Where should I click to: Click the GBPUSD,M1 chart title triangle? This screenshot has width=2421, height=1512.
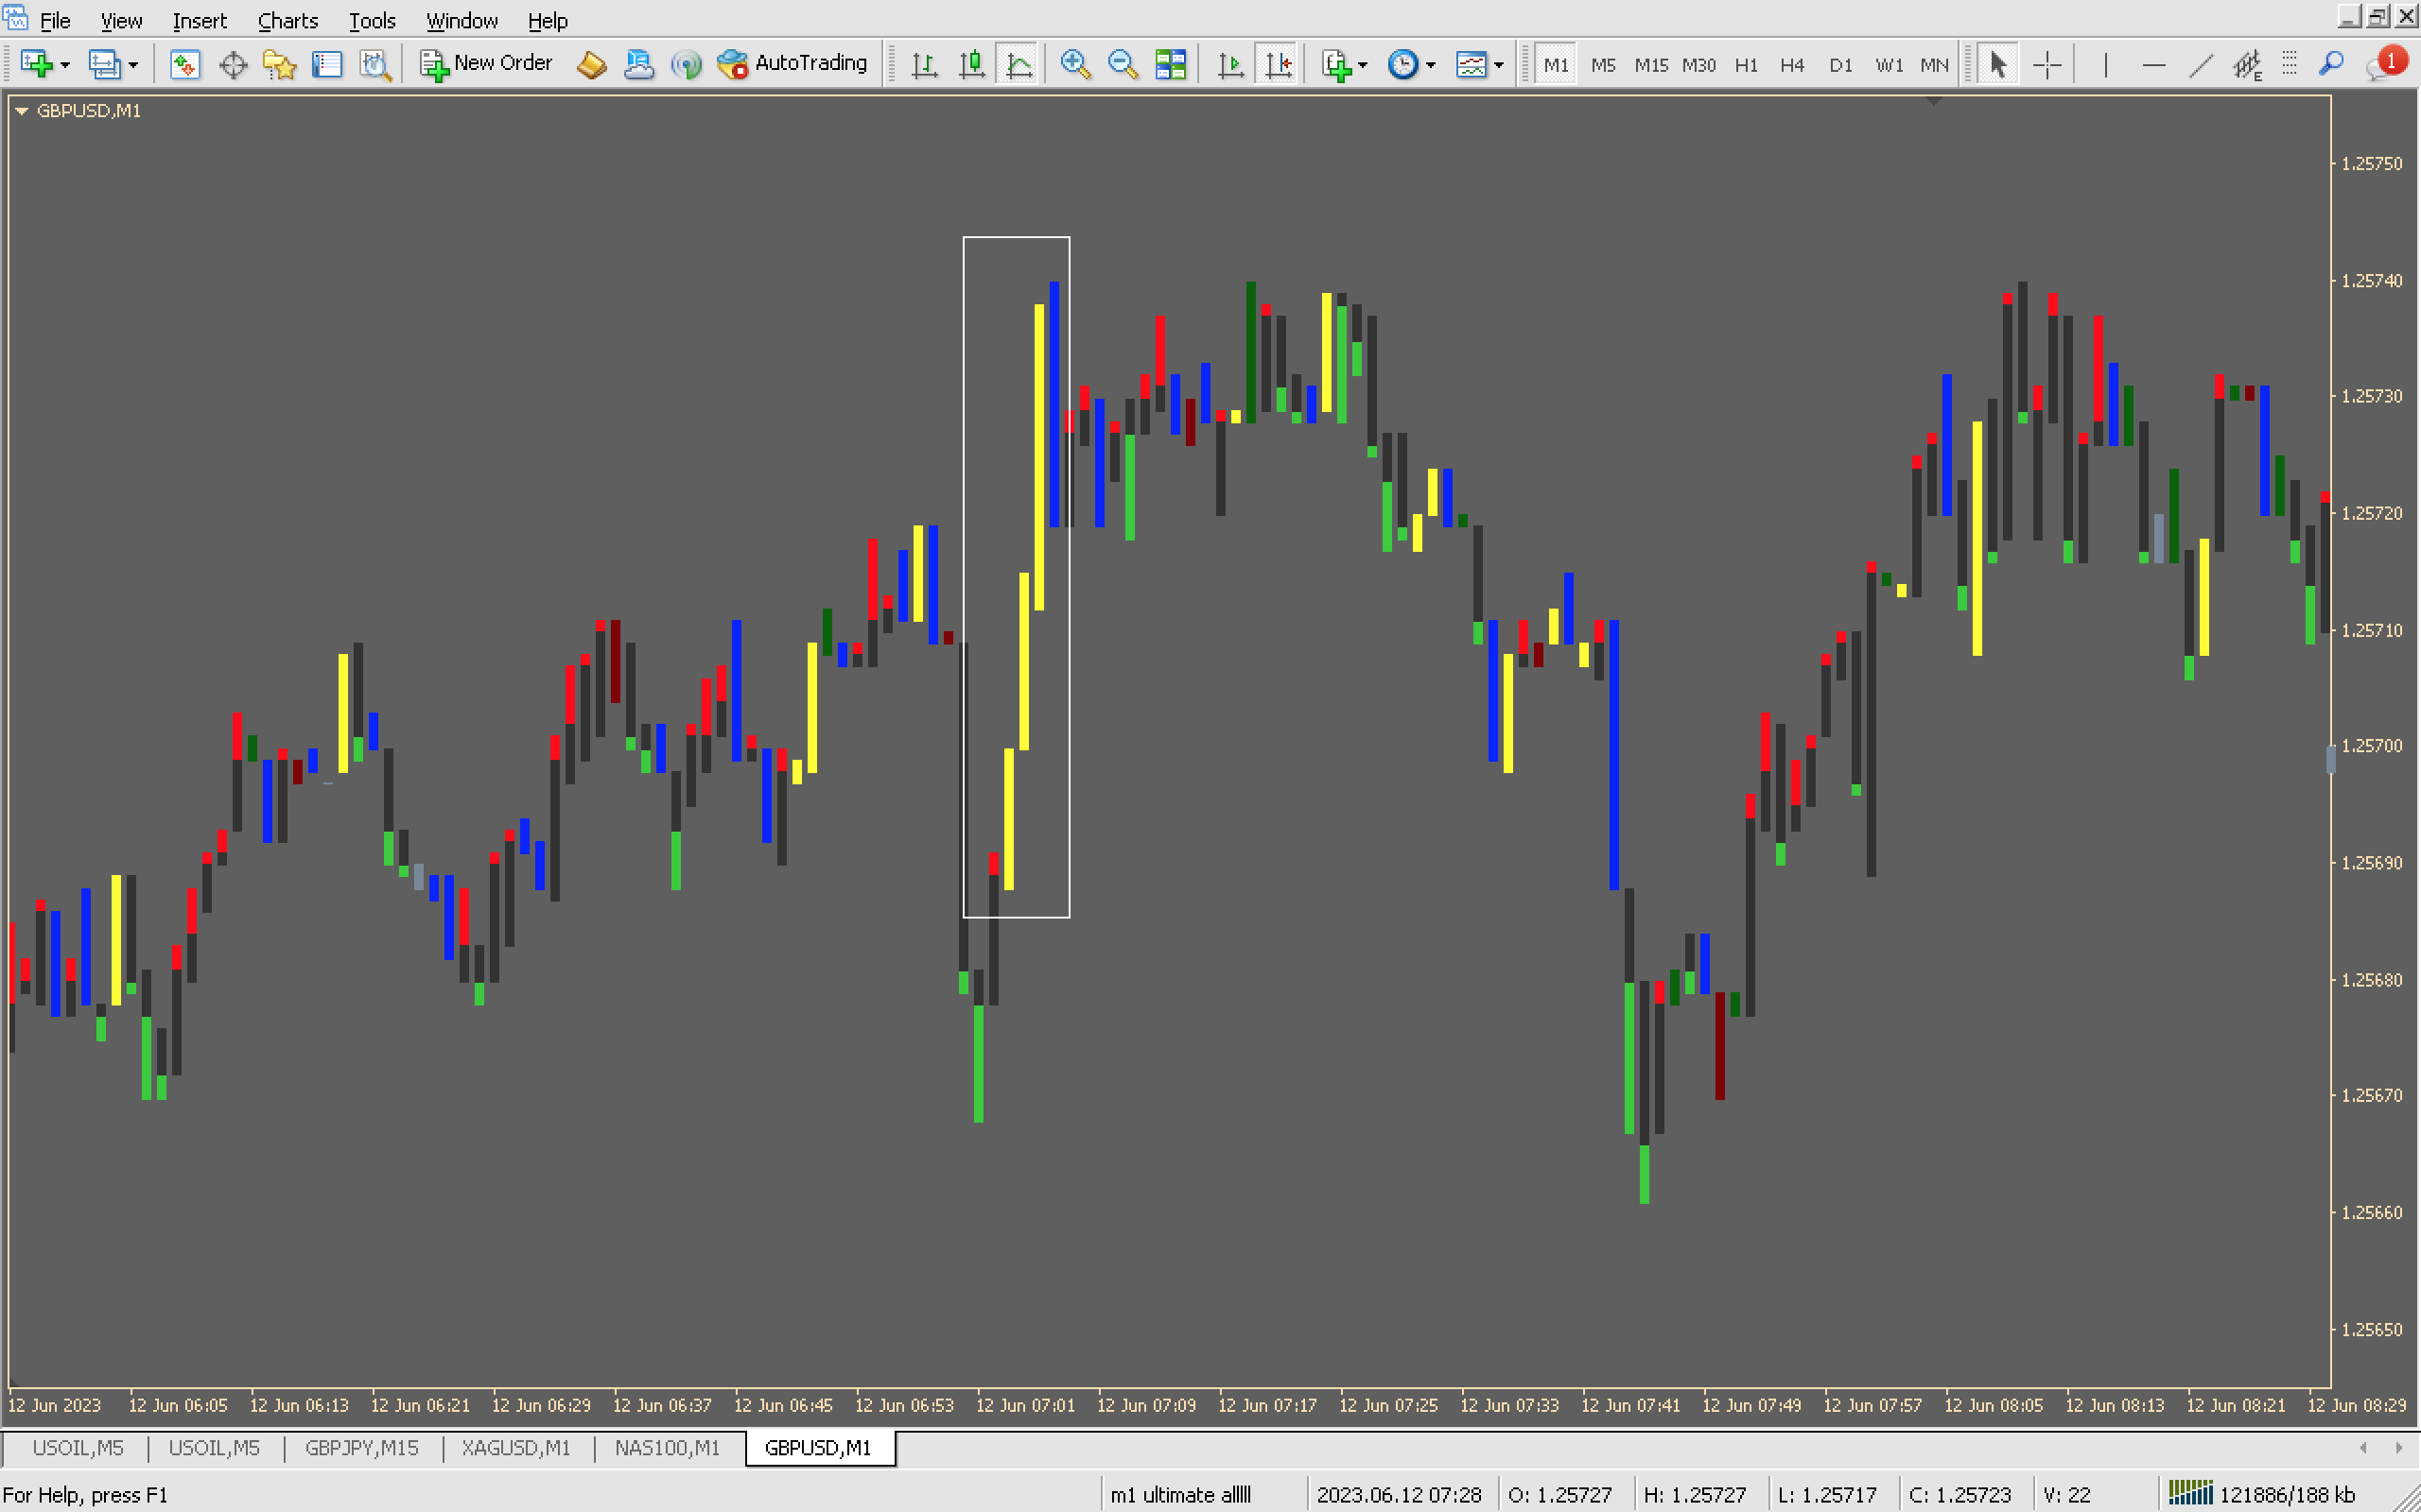pyautogui.click(x=21, y=111)
